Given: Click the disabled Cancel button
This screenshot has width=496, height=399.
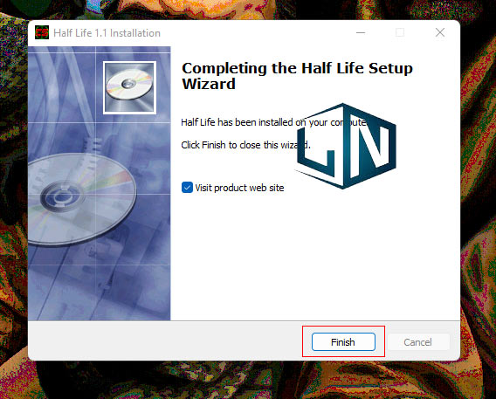Looking at the screenshot, I should click(x=418, y=341).
